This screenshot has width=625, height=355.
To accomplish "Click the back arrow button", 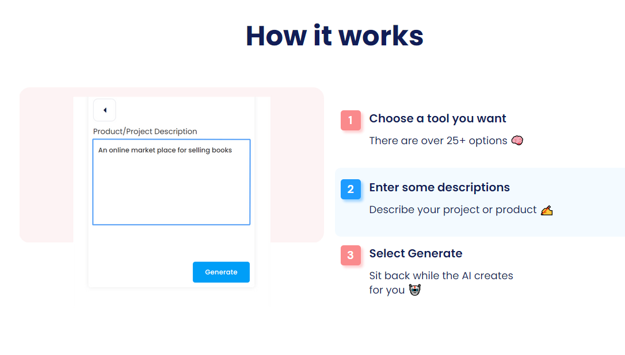I will [105, 110].
